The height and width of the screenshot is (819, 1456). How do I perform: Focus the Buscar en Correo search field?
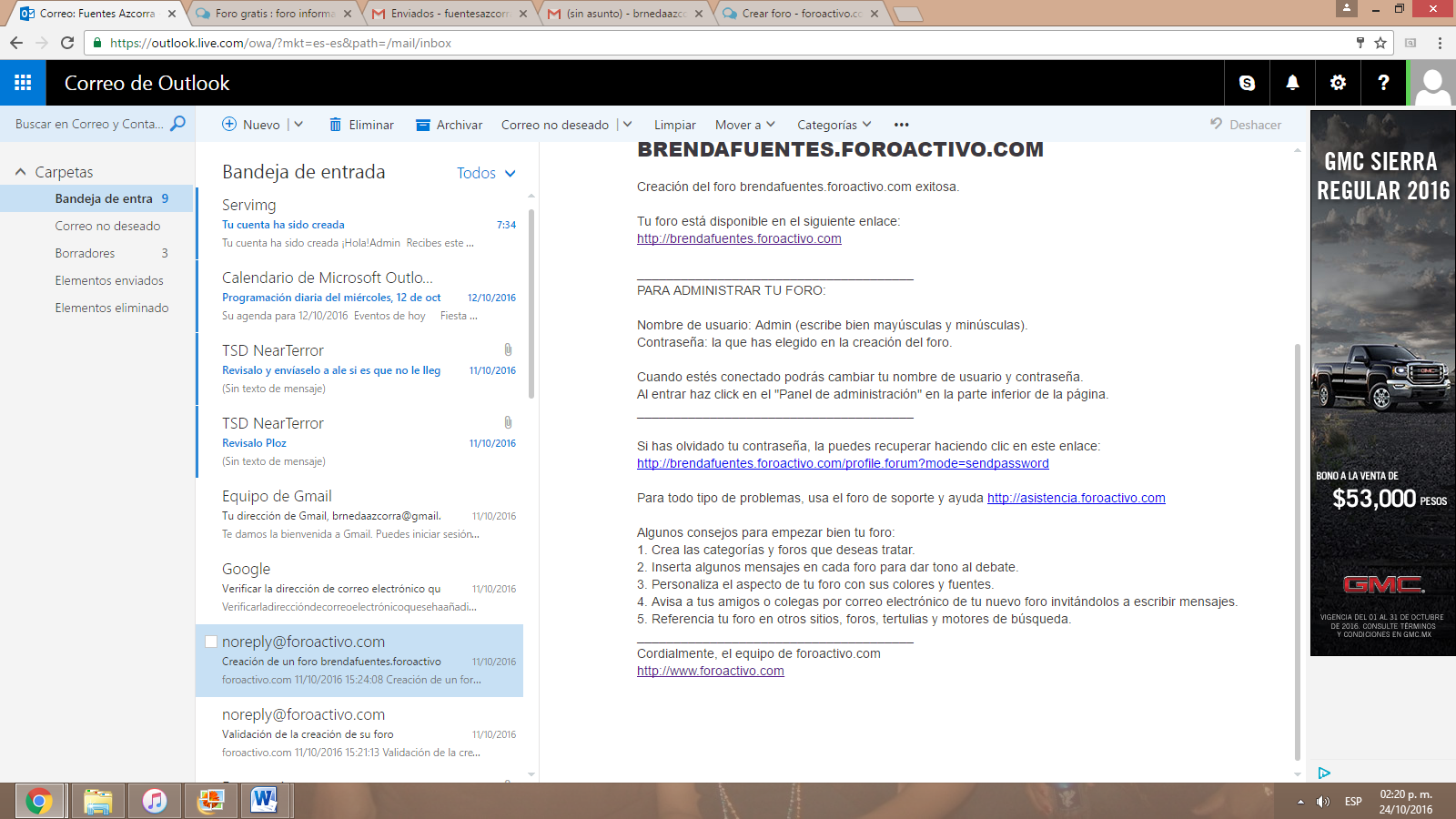pos(89,124)
